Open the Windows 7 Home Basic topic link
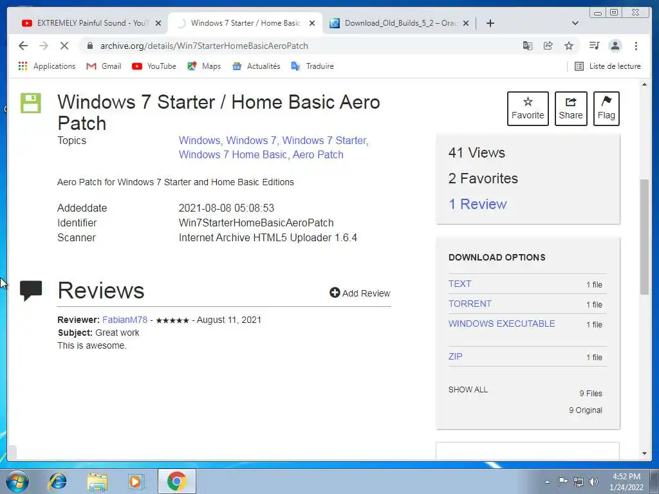Image resolution: width=659 pixels, height=494 pixels. (233, 154)
